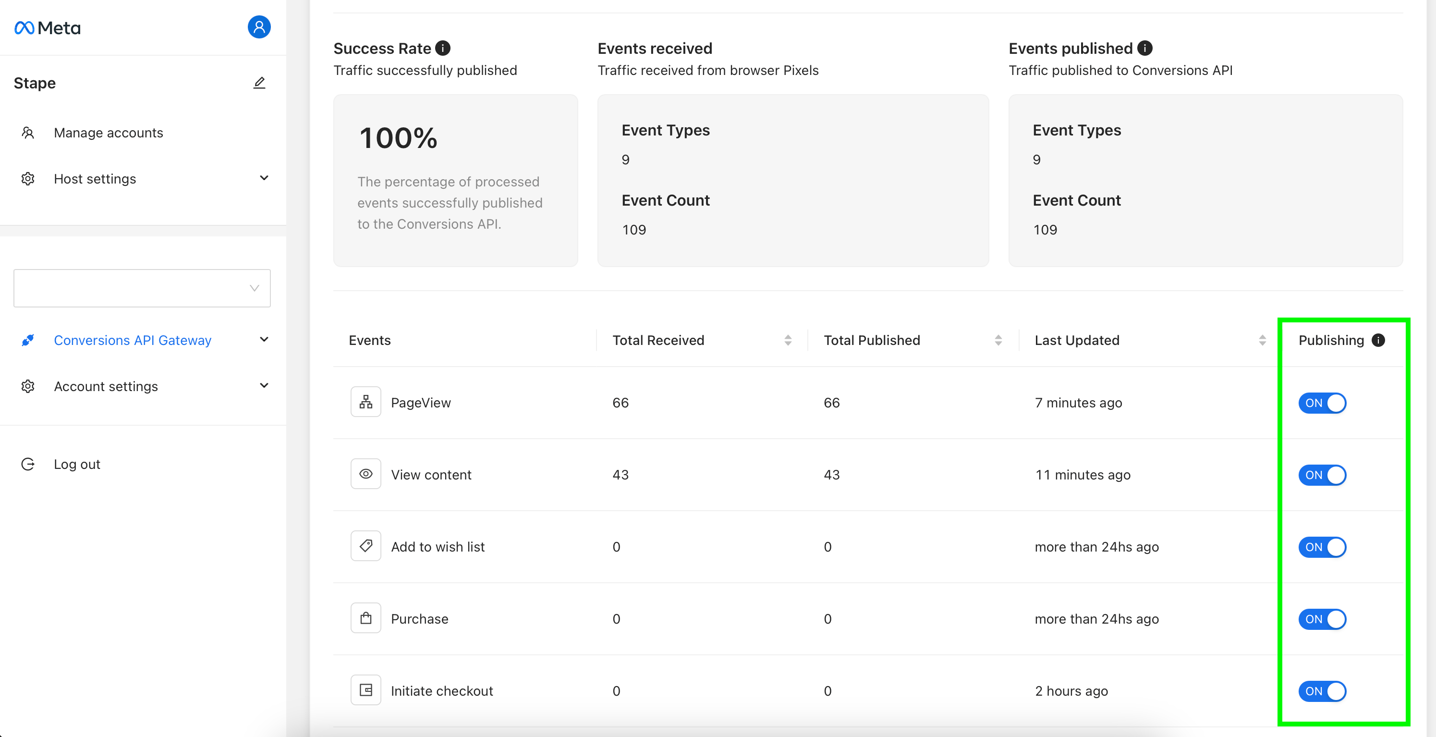Click the PageView event icon

[x=365, y=402]
